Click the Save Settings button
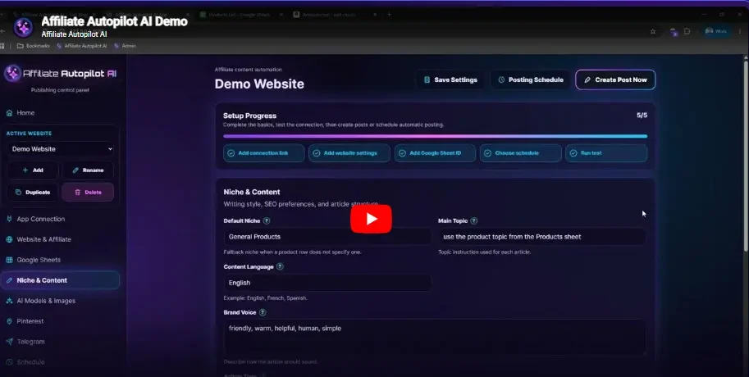The image size is (749, 377). 450,79
